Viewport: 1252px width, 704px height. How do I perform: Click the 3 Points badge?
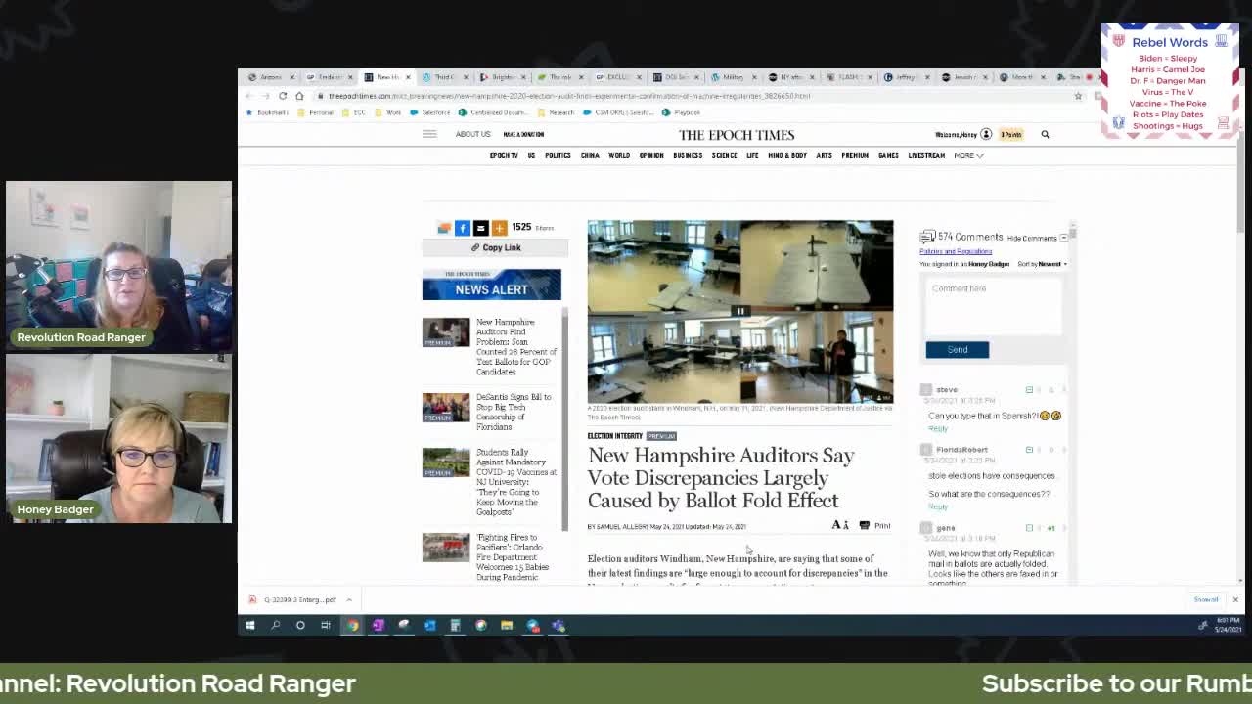[x=1010, y=135]
